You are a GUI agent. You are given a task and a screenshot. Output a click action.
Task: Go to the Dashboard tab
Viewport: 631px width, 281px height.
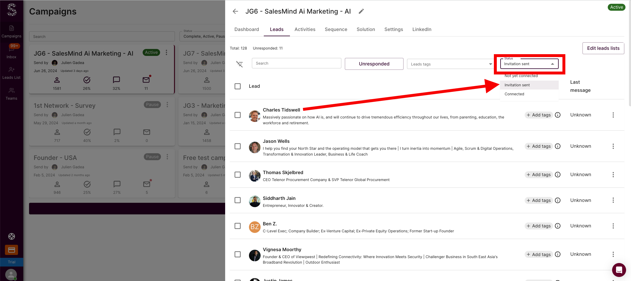[x=246, y=29]
